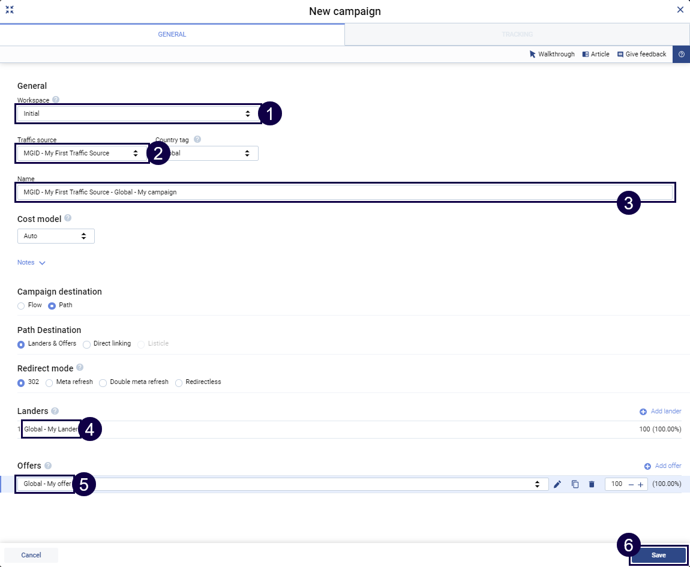Choose the Direct linking path destination

(87, 344)
